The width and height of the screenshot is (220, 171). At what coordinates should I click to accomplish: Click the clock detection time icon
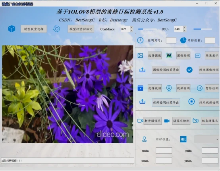pyautogui.click(x=140, y=40)
